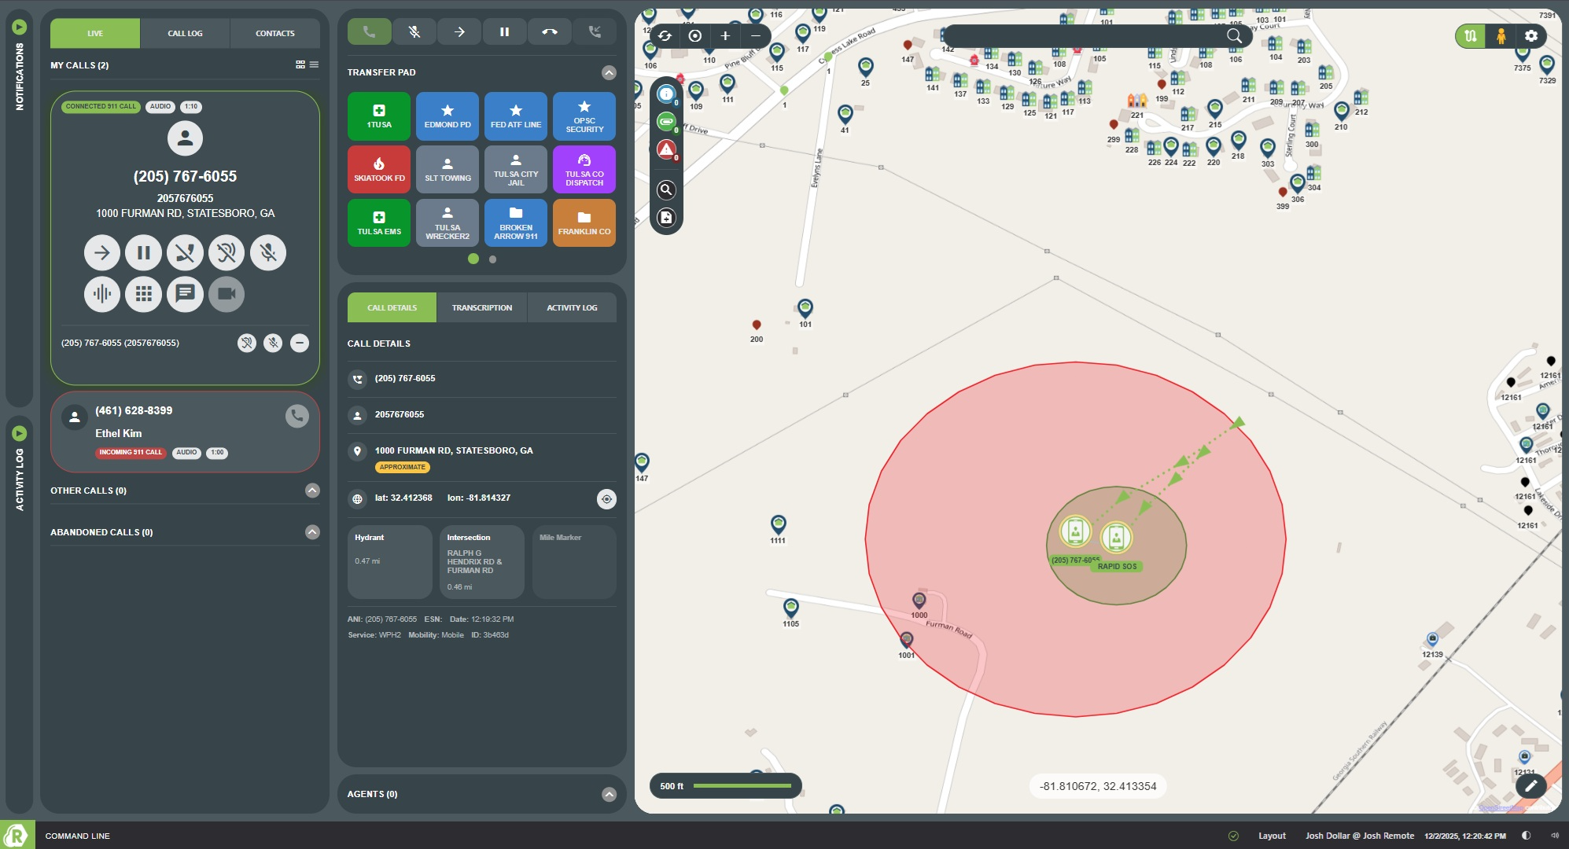The width and height of the screenshot is (1569, 849).
Task: Toggle hold on the connected call
Action: pos(143,252)
